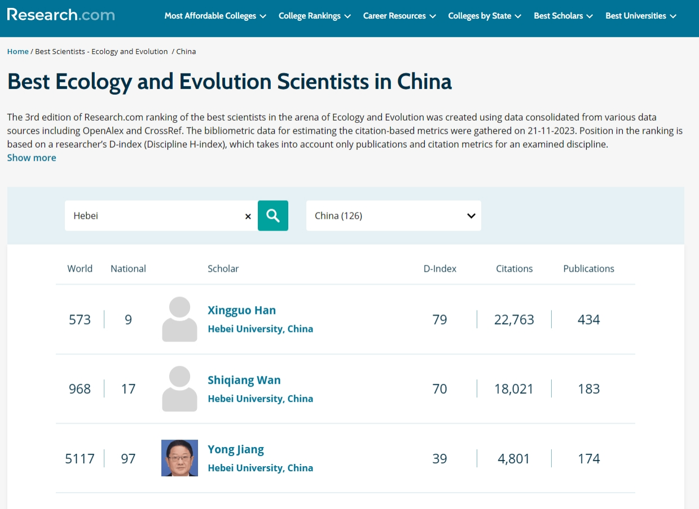Expand Most Affordable Colleges menu
Viewport: 699px width, 509px height.
(x=215, y=16)
